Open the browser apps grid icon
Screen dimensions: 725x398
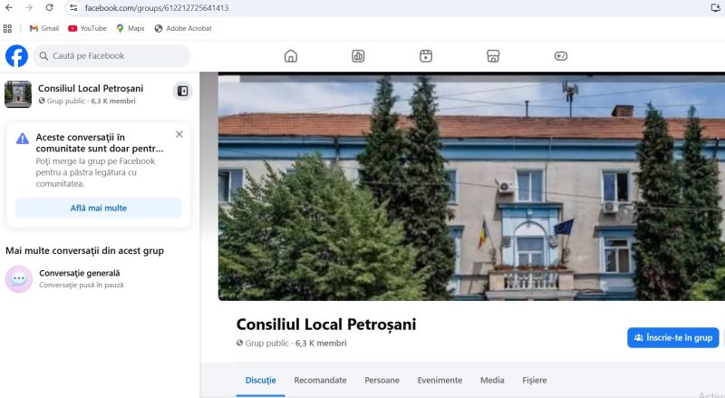pyautogui.click(x=8, y=28)
